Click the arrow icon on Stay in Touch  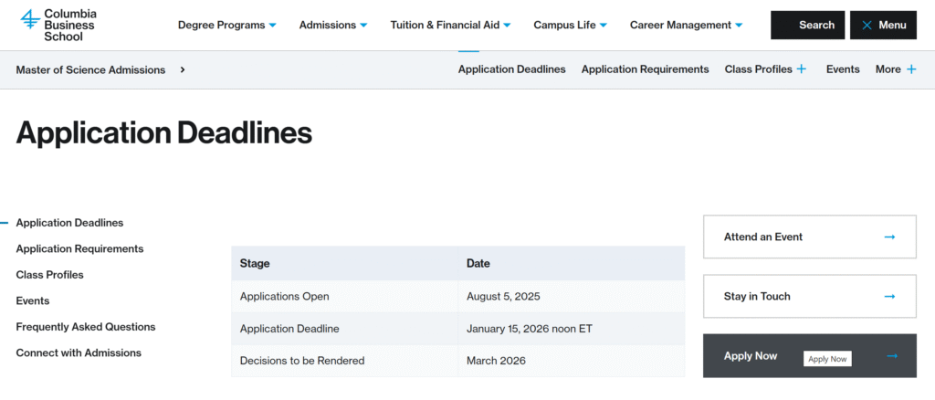[889, 297]
